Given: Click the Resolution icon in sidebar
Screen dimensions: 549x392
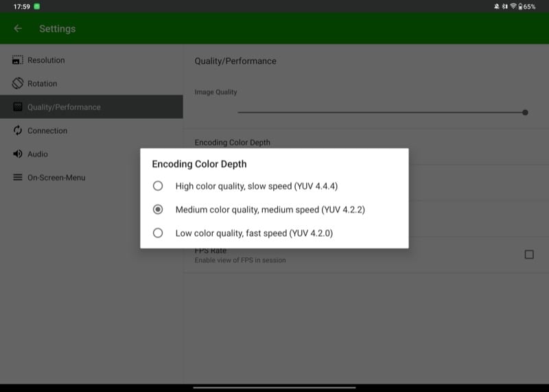Looking at the screenshot, I should (x=18, y=60).
